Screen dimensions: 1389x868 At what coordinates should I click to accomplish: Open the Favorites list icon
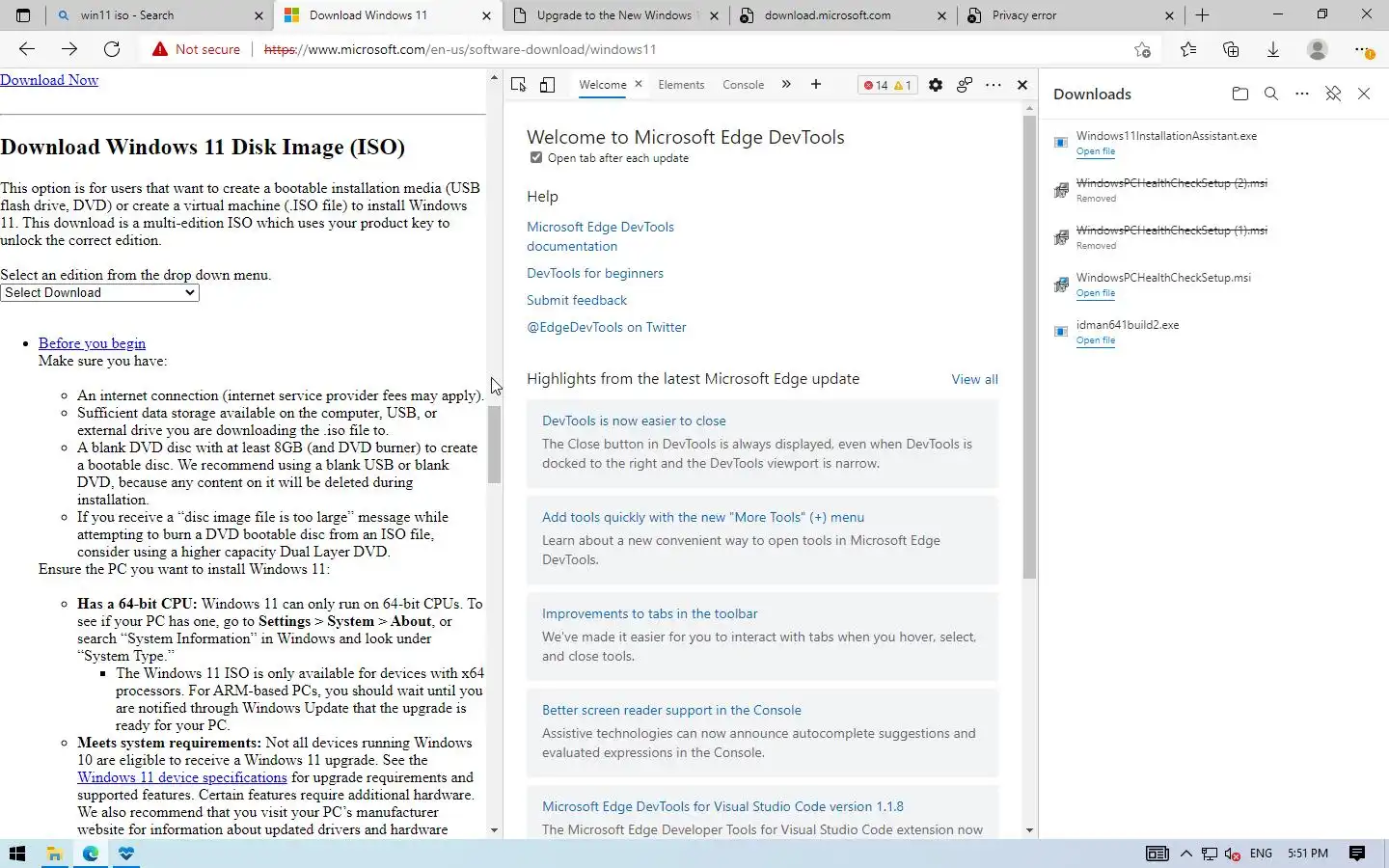(x=1188, y=49)
